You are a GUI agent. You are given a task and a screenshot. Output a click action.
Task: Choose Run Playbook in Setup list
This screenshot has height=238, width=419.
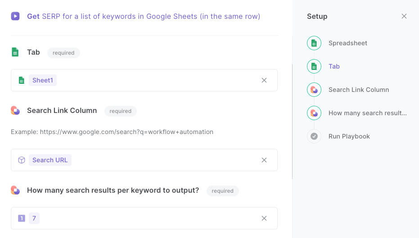349,136
